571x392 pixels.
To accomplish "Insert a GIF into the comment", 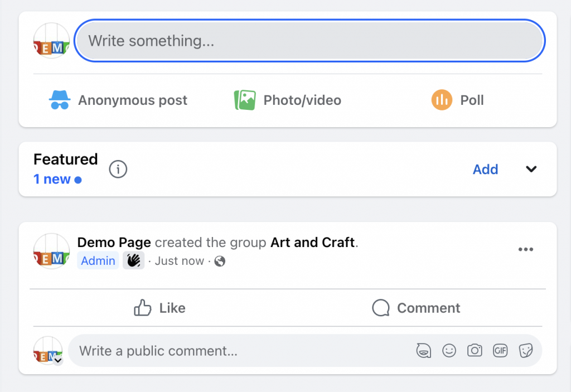I will click(500, 350).
